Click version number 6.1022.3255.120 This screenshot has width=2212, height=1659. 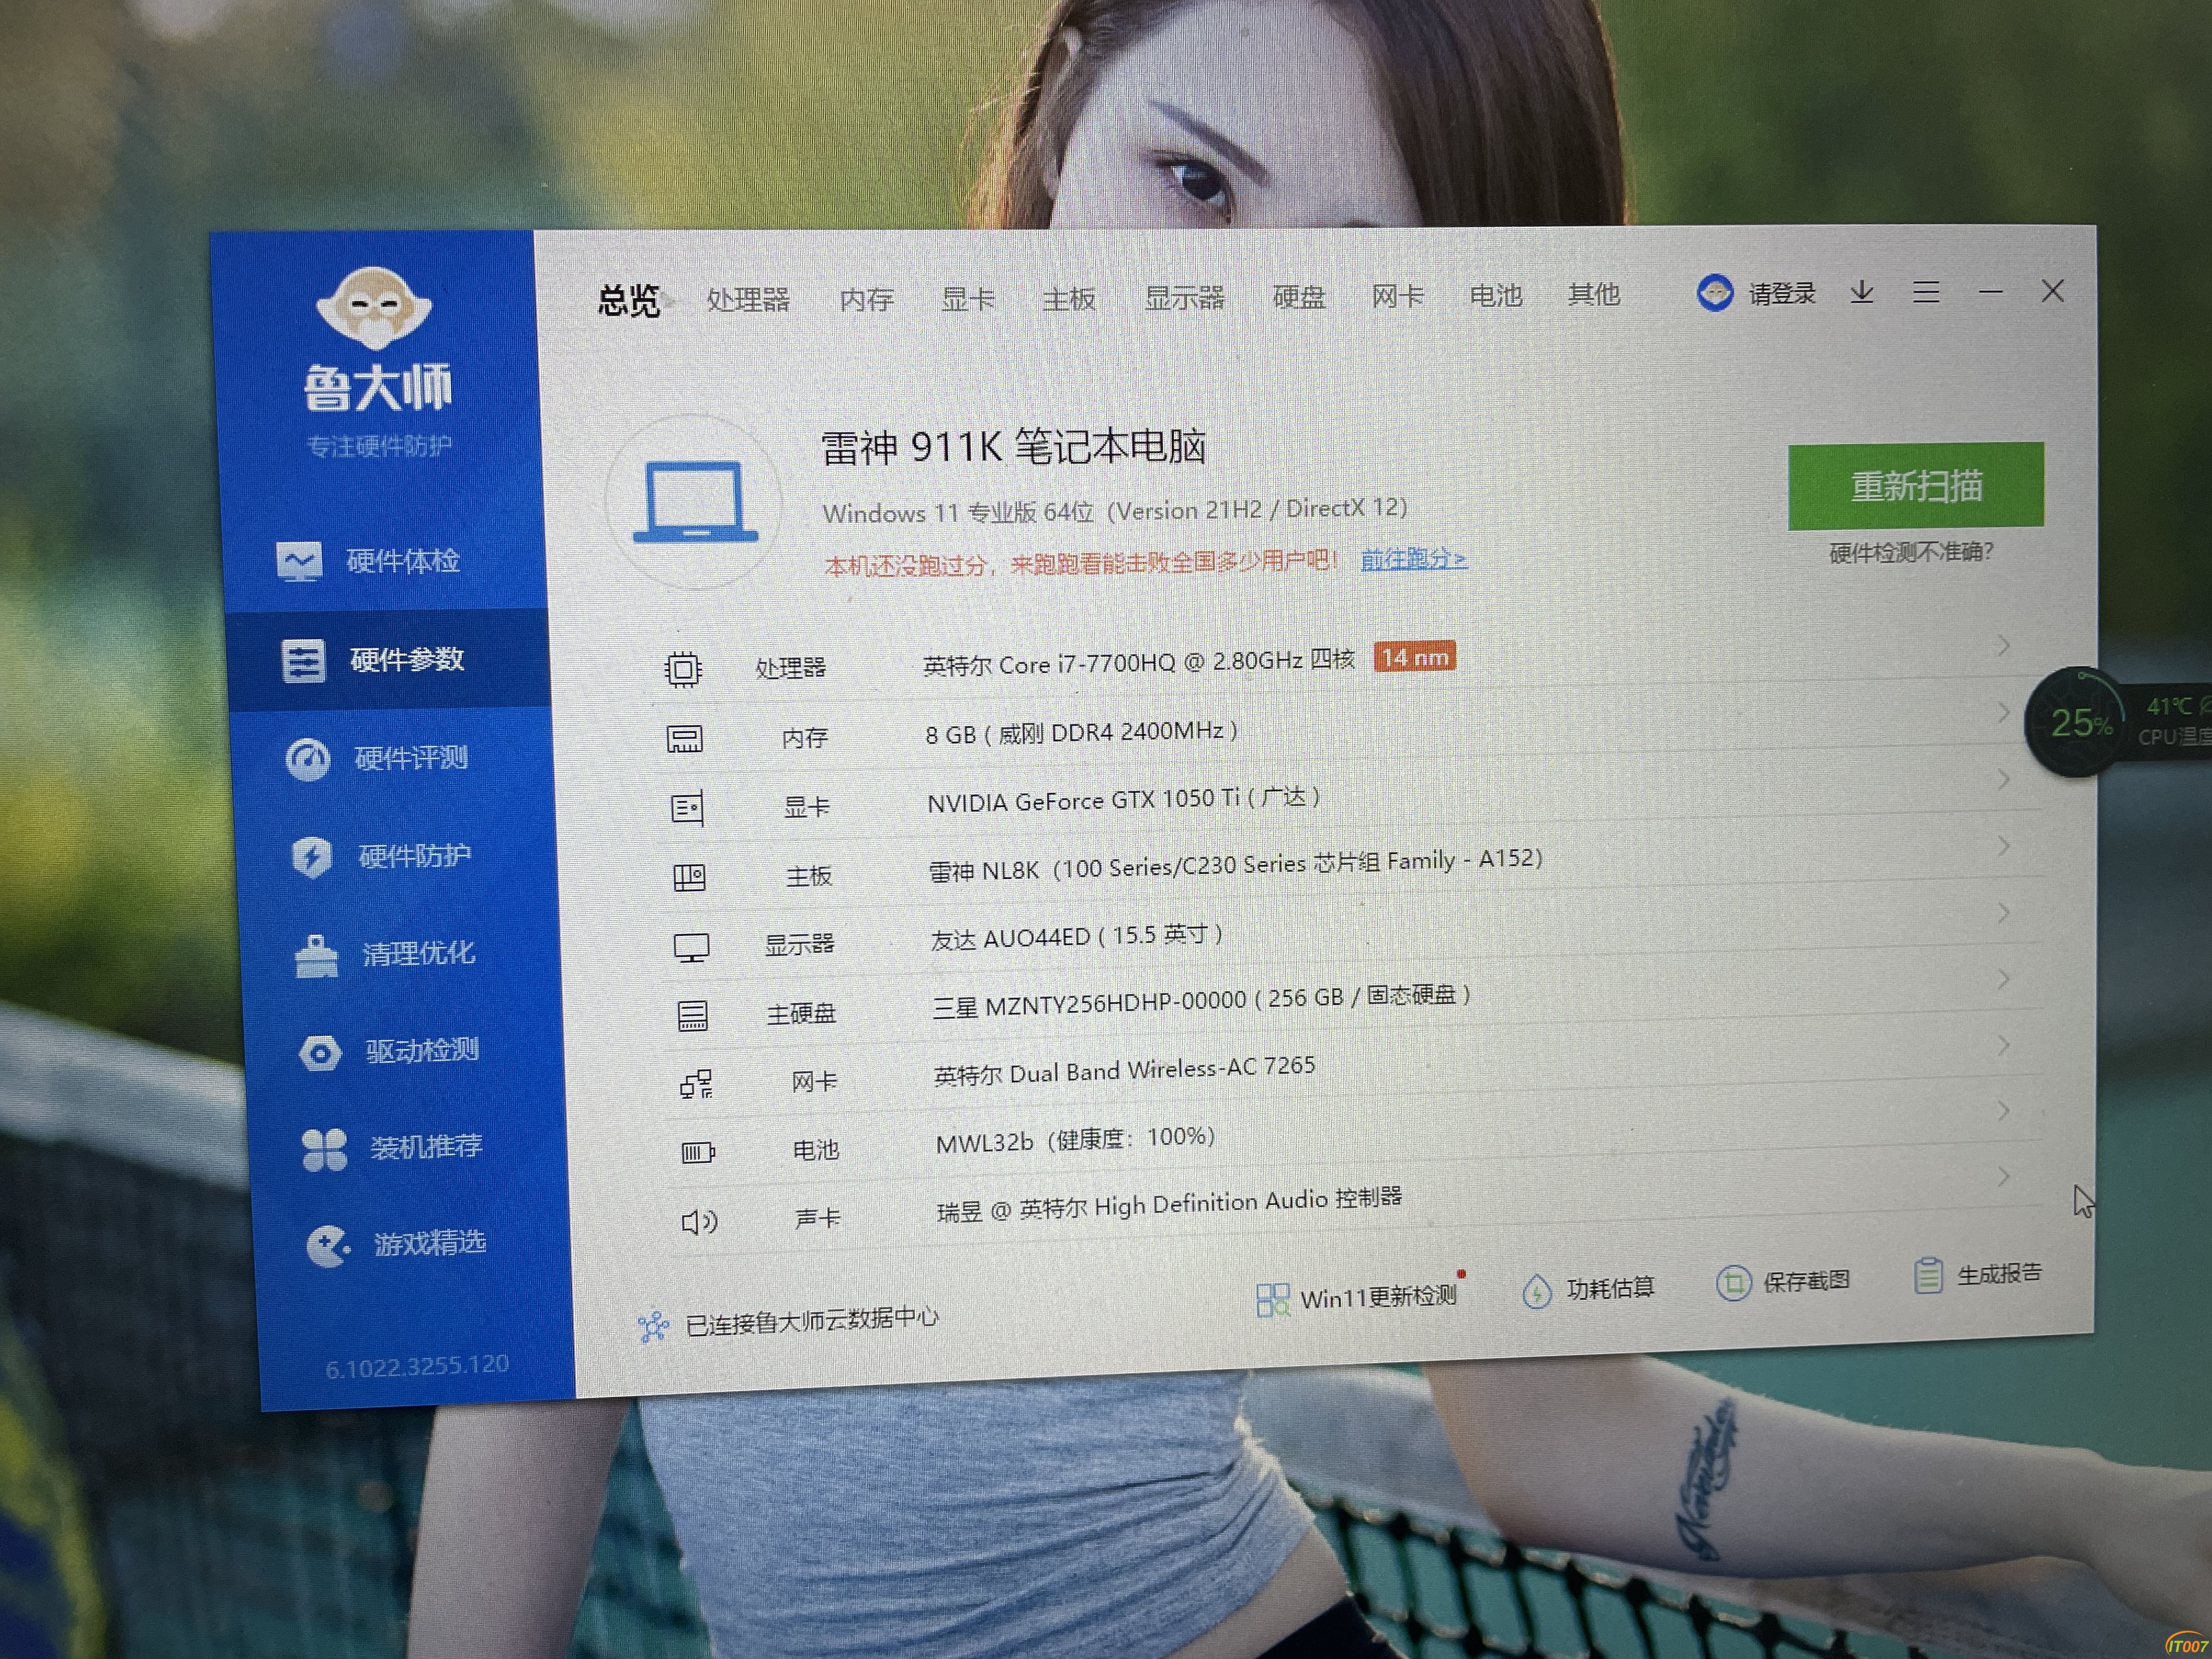point(417,1367)
